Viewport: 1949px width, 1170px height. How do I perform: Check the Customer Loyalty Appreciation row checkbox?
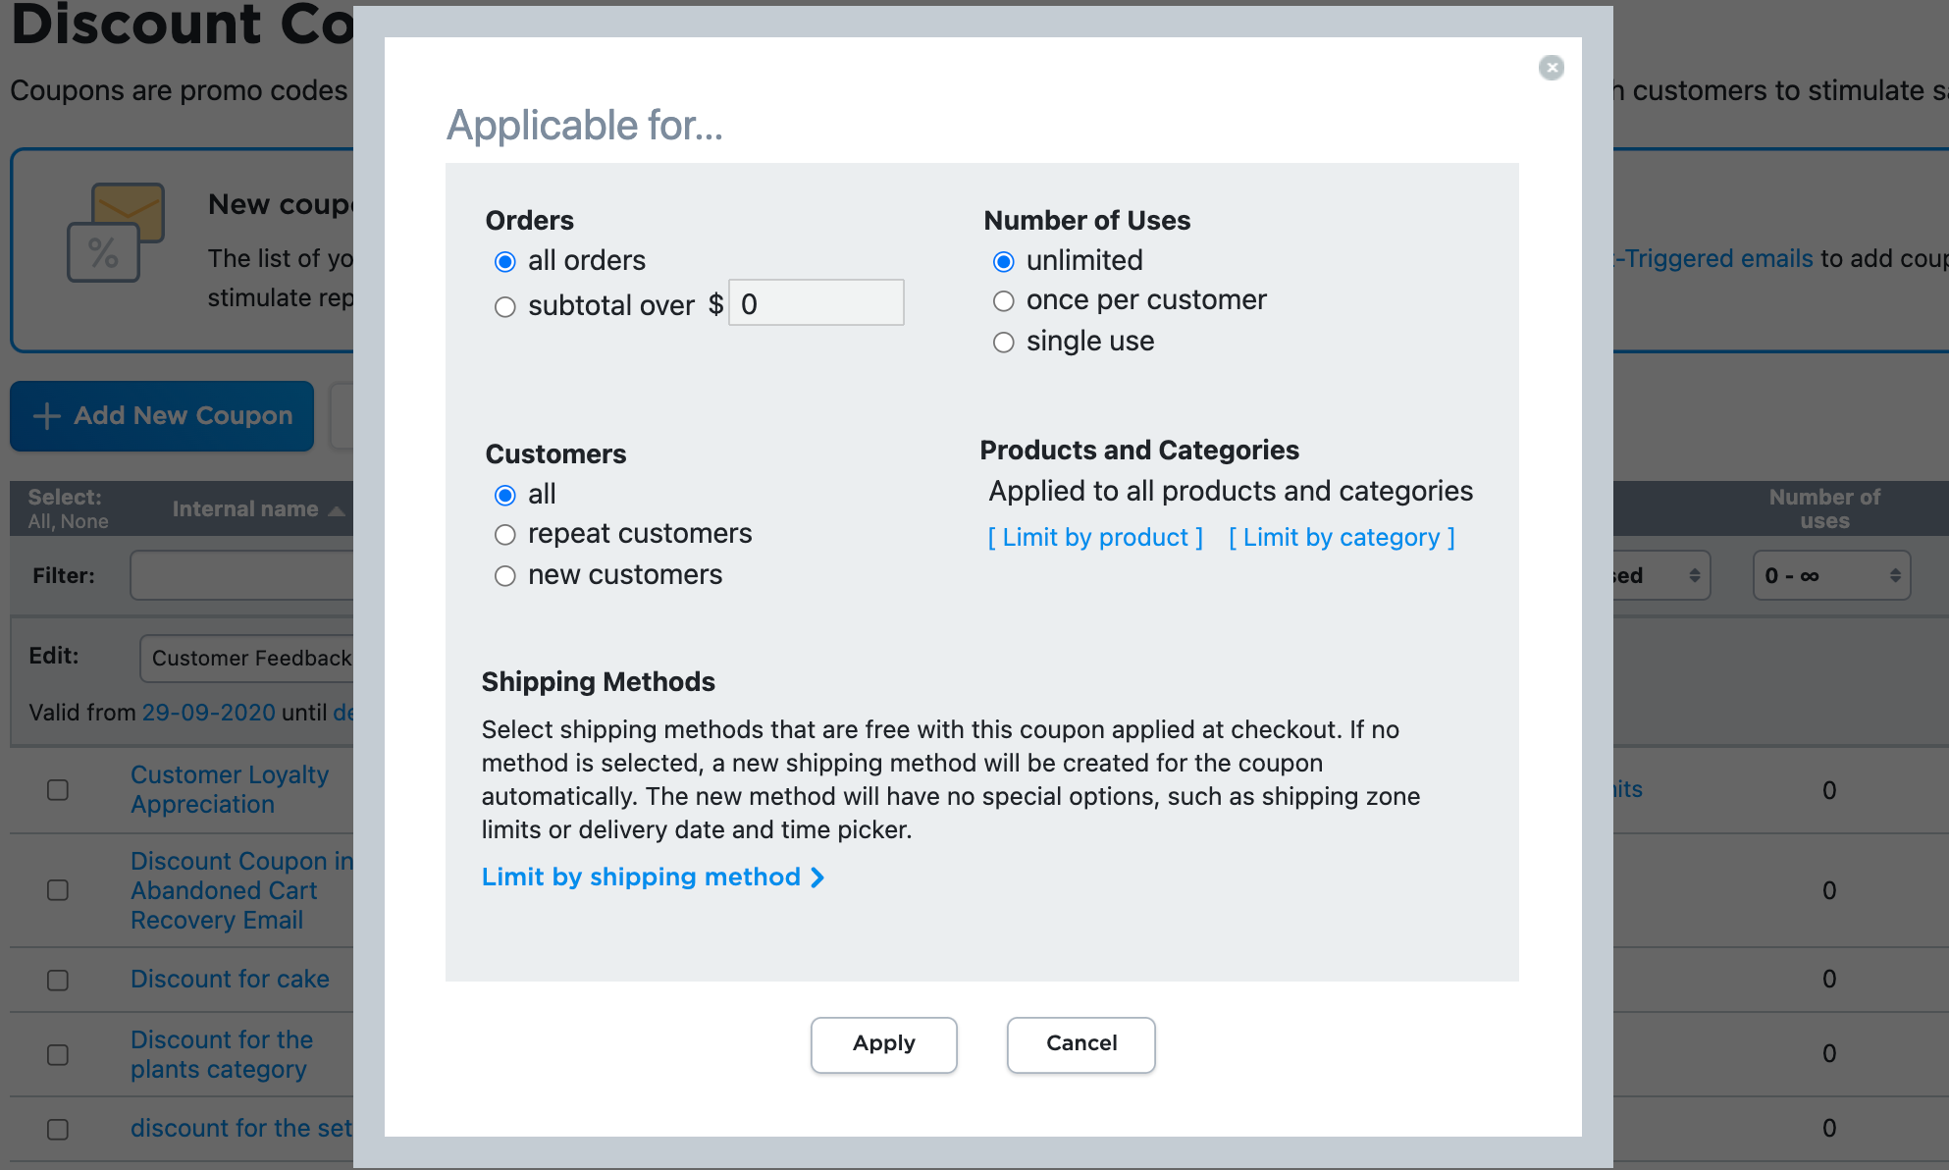[59, 790]
